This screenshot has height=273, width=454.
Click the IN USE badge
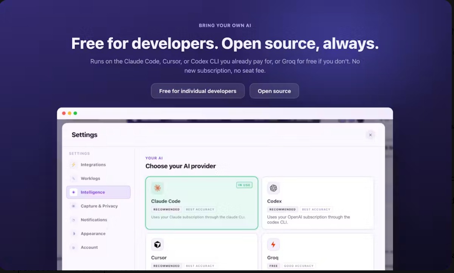pyautogui.click(x=244, y=185)
